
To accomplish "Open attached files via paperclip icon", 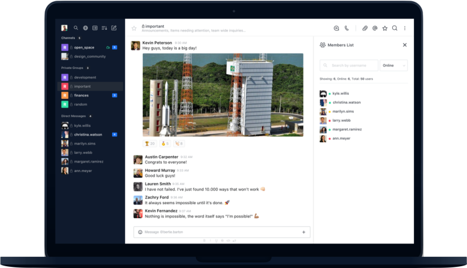I will pyautogui.click(x=365, y=28).
